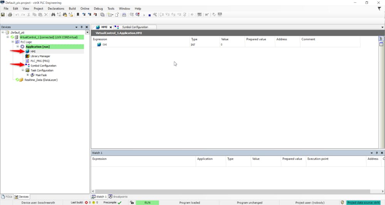The height and width of the screenshot is (205, 385).
Task: Open the editor tab list dropdown arrow
Action: pyautogui.click(x=382, y=27)
